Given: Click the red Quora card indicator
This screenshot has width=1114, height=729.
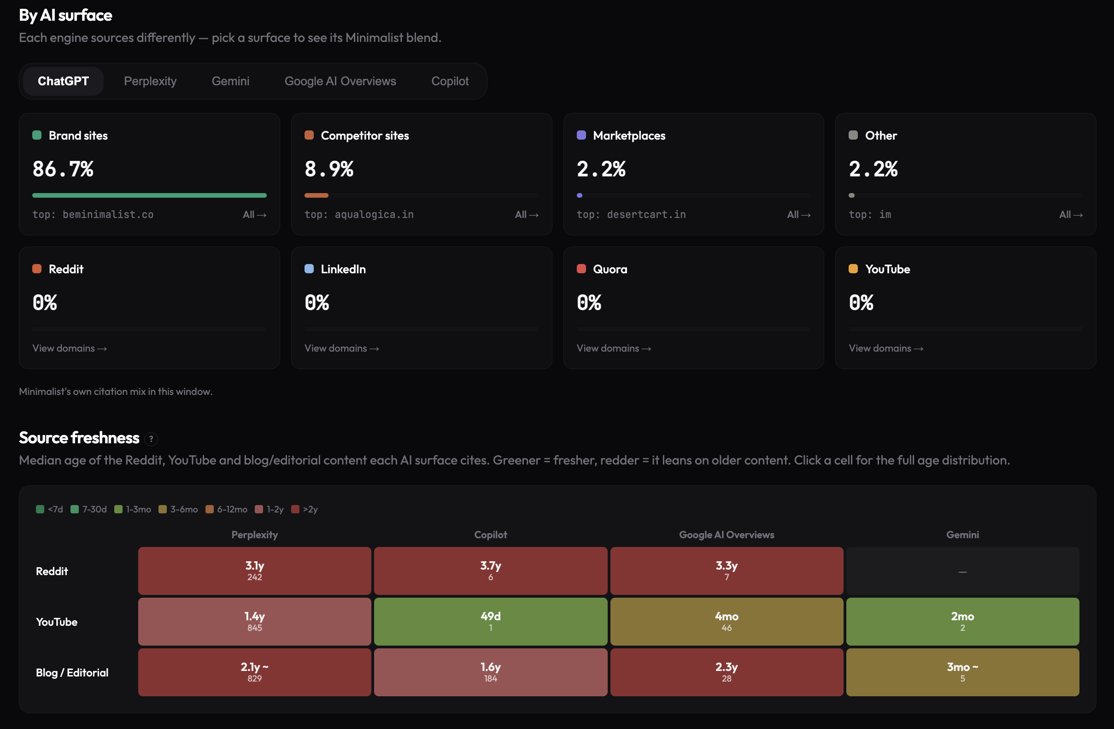Looking at the screenshot, I should pyautogui.click(x=581, y=269).
